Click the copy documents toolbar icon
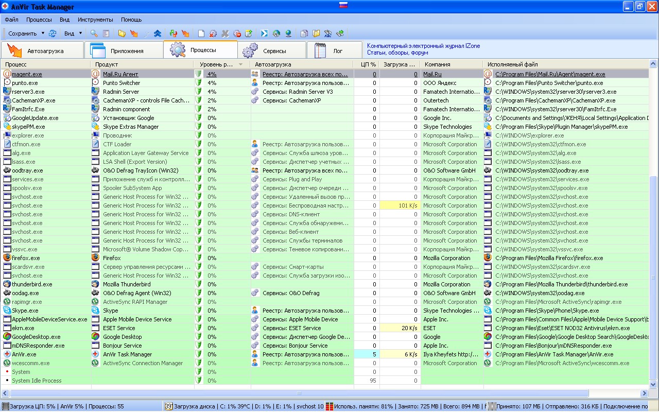This screenshot has width=659, height=412. [x=304, y=33]
